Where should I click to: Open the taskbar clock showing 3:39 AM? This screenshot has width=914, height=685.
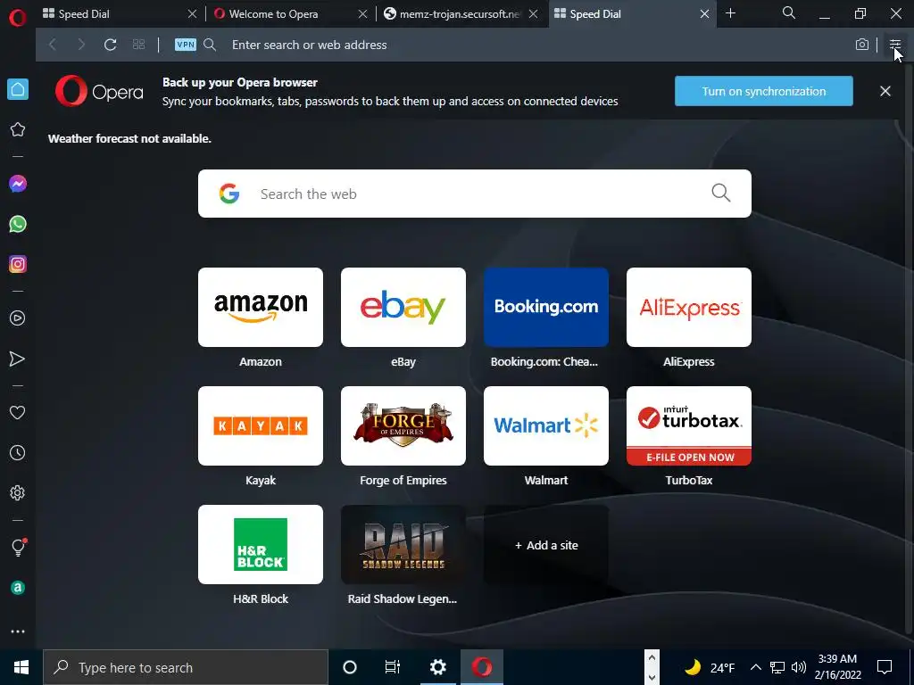point(837,667)
